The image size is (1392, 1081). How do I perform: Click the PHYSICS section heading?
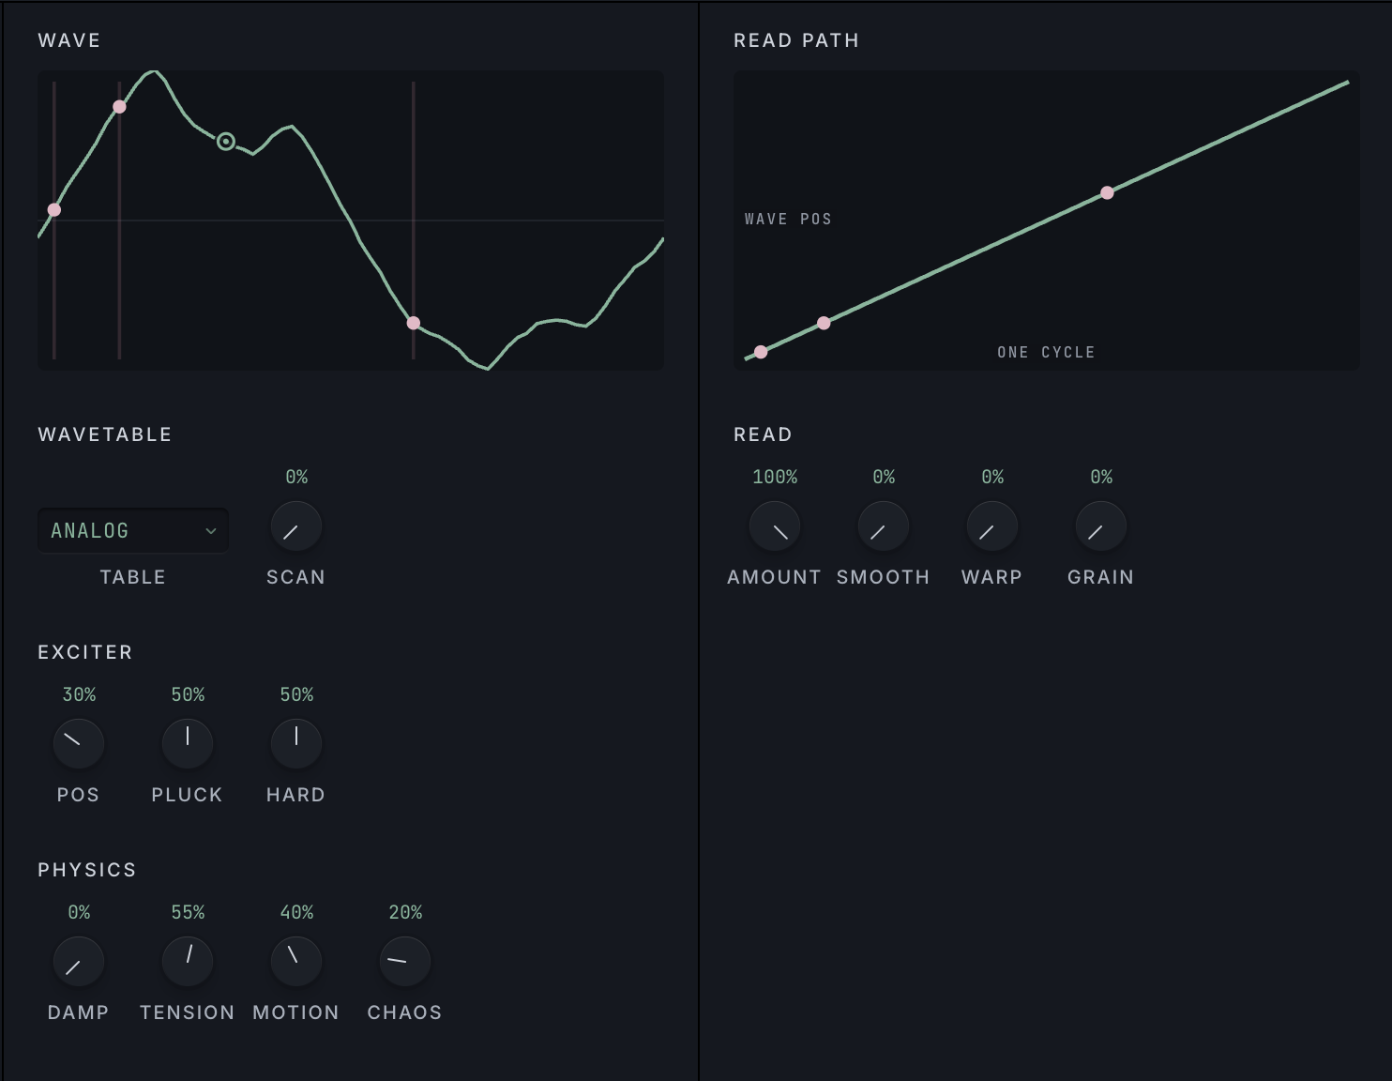coord(87,870)
